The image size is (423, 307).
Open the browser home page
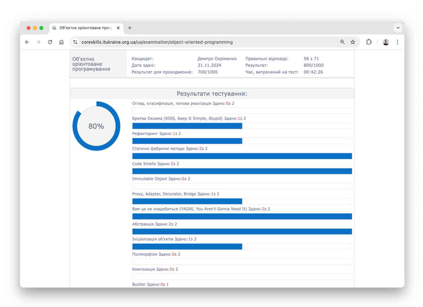(x=61, y=42)
